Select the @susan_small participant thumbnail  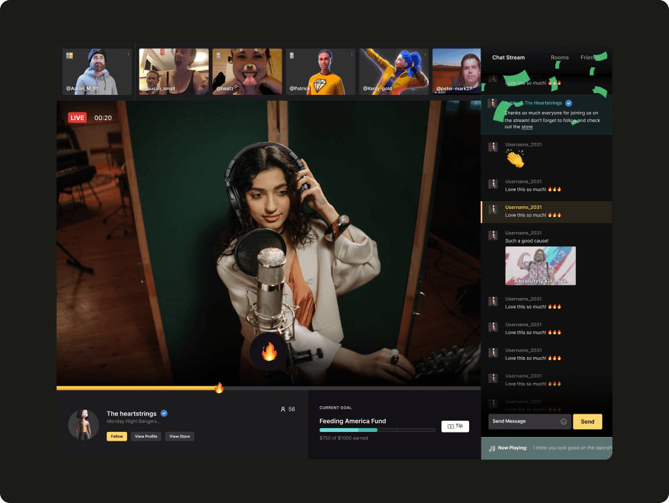tap(174, 71)
